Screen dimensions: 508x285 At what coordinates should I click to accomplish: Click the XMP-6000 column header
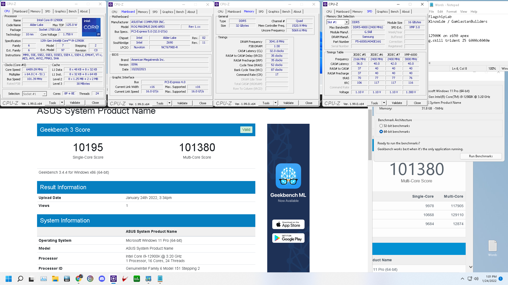pos(411,55)
